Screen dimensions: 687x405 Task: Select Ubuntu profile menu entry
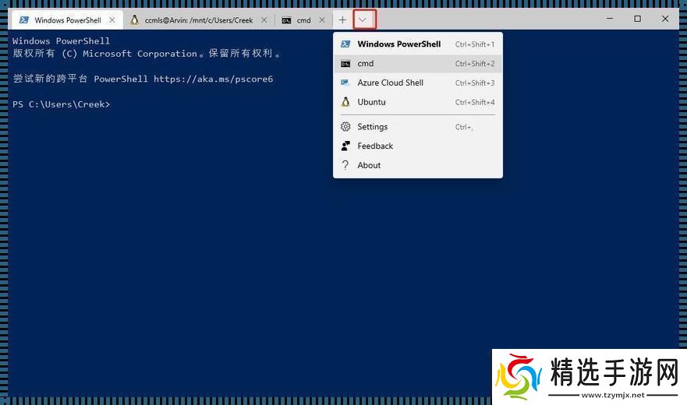(x=371, y=102)
